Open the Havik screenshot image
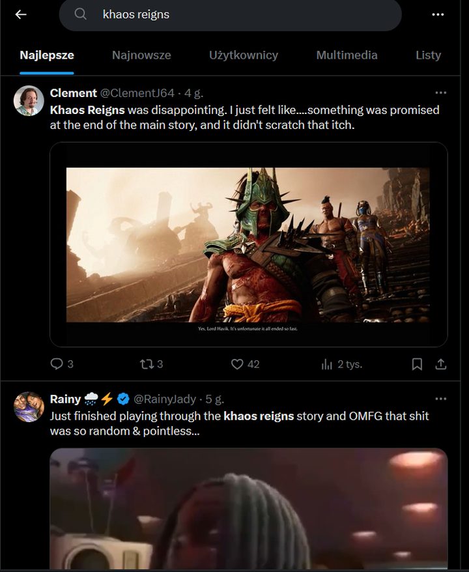This screenshot has height=572, width=469. (x=248, y=244)
